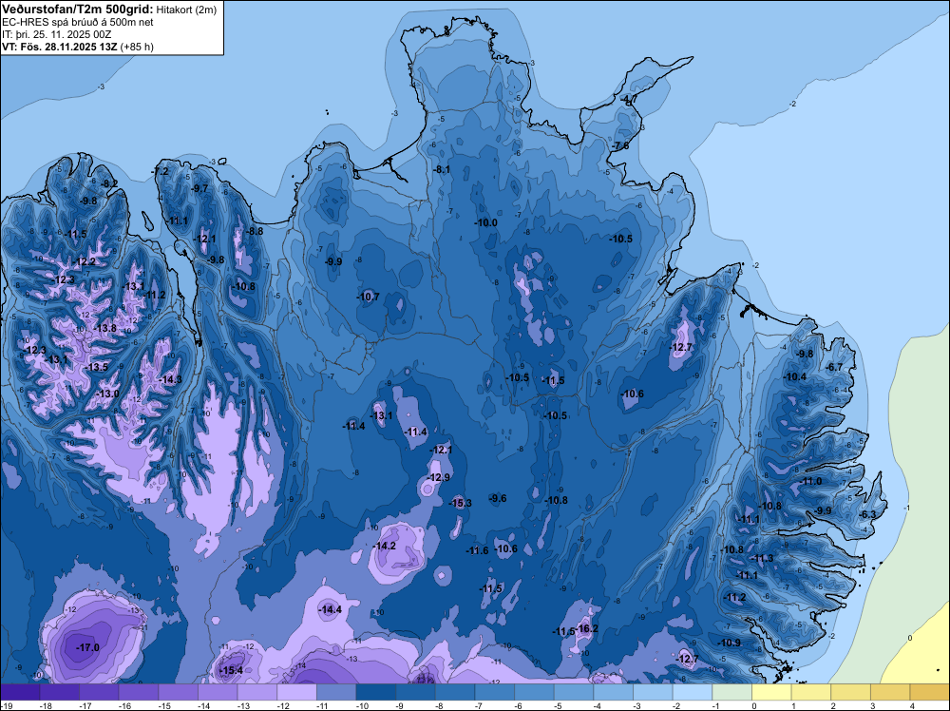Click the -4.7 temperature value
The height and width of the screenshot is (711, 950).
pos(629,100)
